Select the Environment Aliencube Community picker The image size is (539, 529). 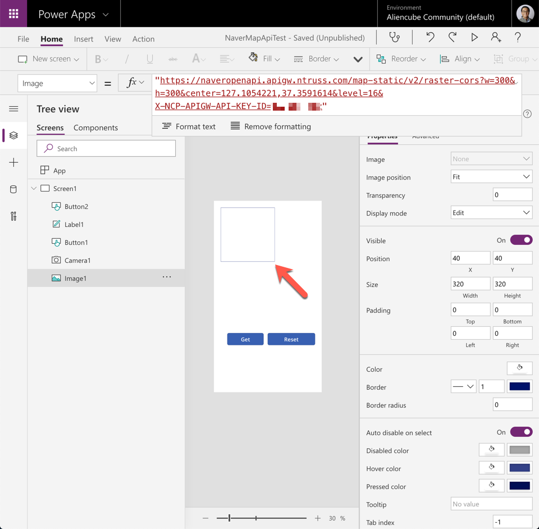(441, 13)
